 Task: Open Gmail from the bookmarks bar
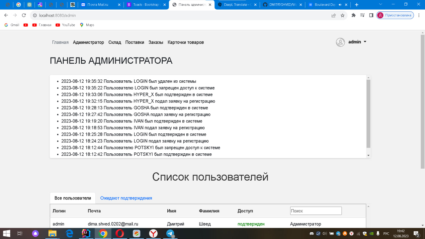pos(12,25)
